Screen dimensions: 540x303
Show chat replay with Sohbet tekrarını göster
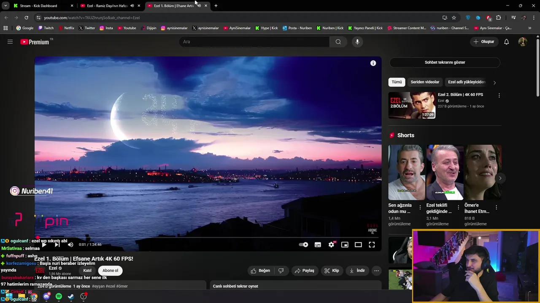click(445, 62)
